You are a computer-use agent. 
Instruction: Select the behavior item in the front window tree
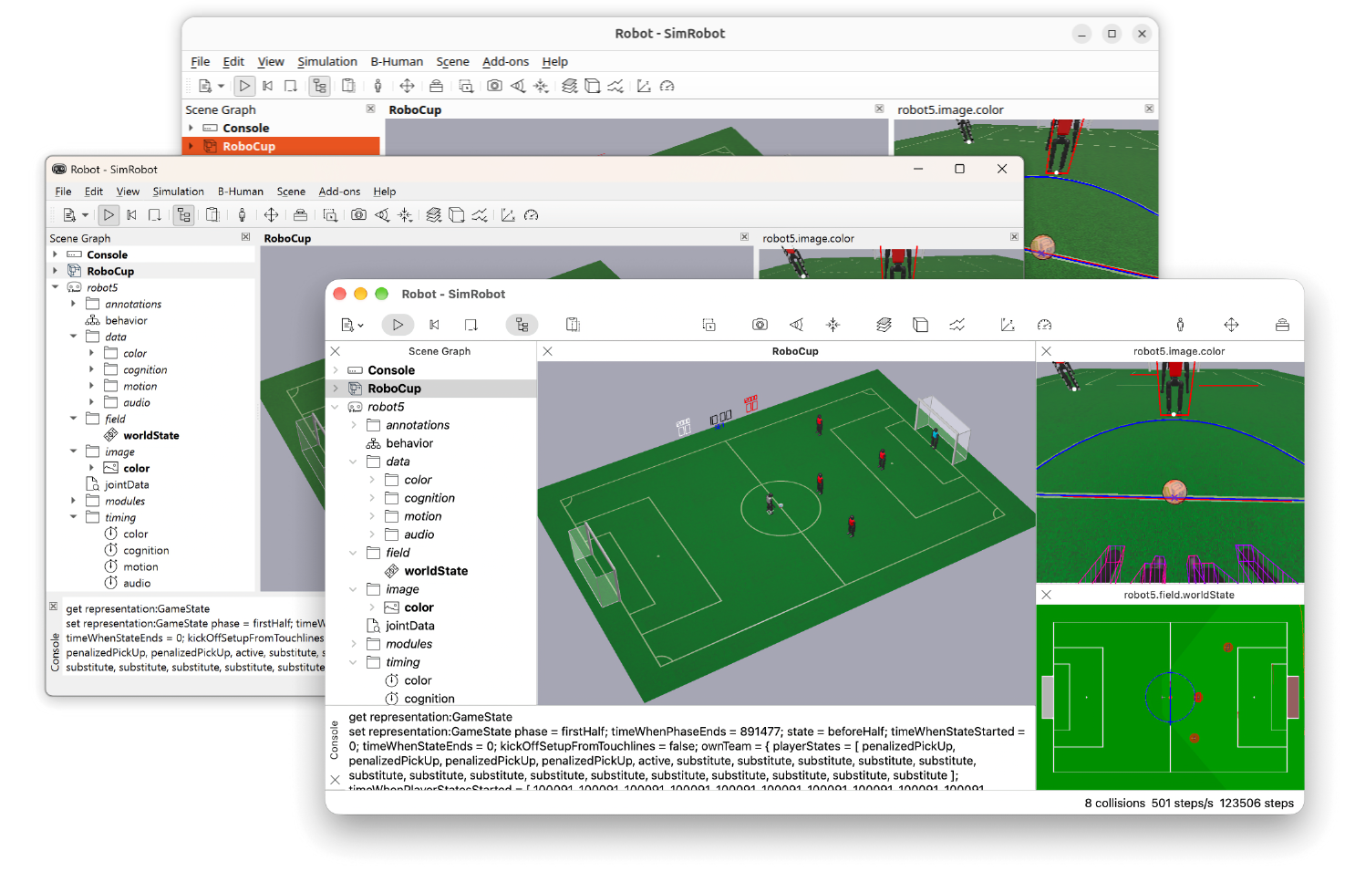[409, 443]
